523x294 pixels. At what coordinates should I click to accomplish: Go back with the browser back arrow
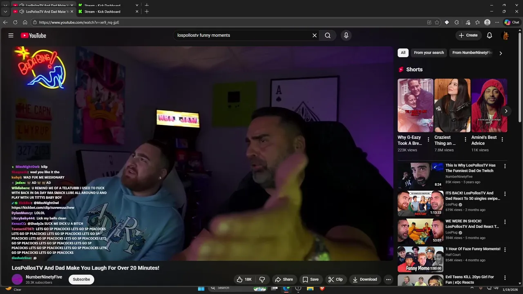pyautogui.click(x=5, y=22)
